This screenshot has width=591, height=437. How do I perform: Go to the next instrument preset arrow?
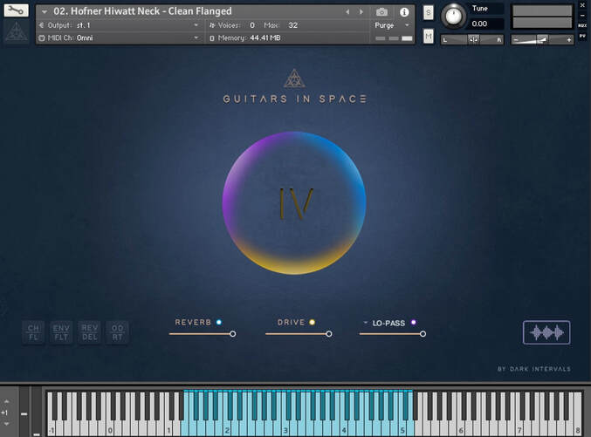[x=361, y=11]
